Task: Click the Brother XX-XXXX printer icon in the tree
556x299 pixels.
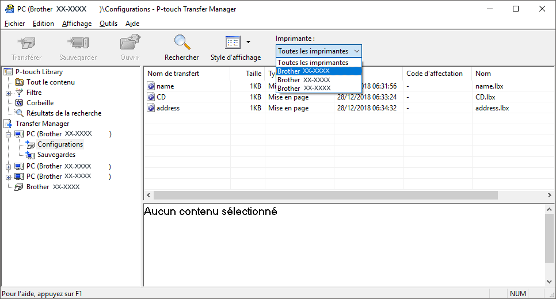Action: [19, 187]
